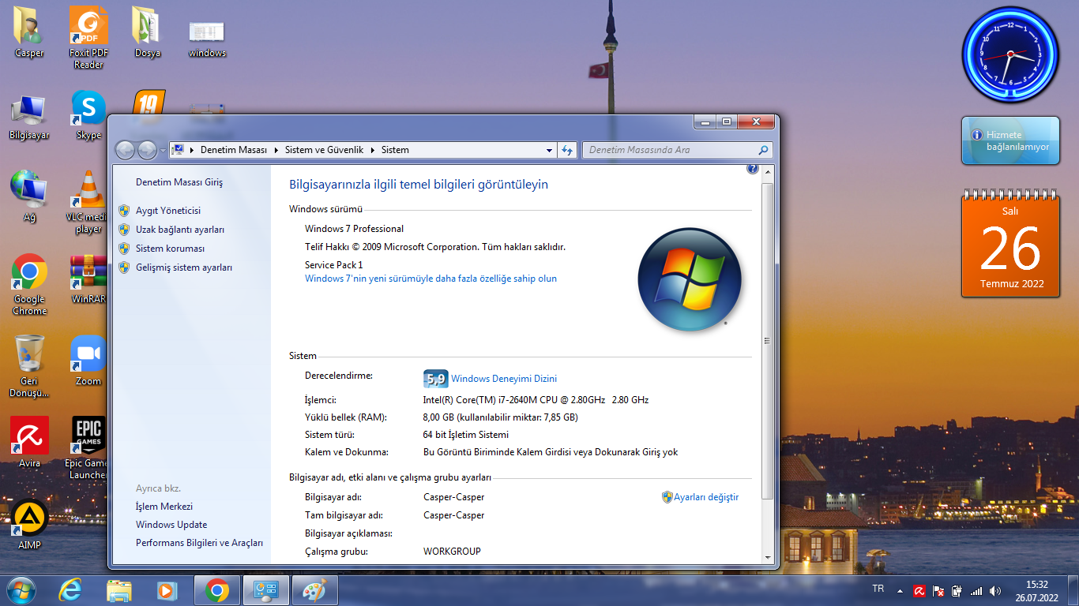Open help via the blue question mark icon

[x=752, y=169]
